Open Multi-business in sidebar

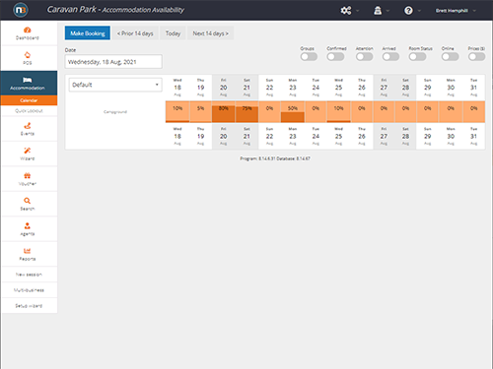29,290
